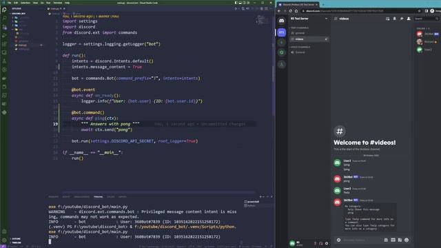Screen dimensions: 441x248
Task: Open Threads in the videos channel header
Action: click(387, 19)
